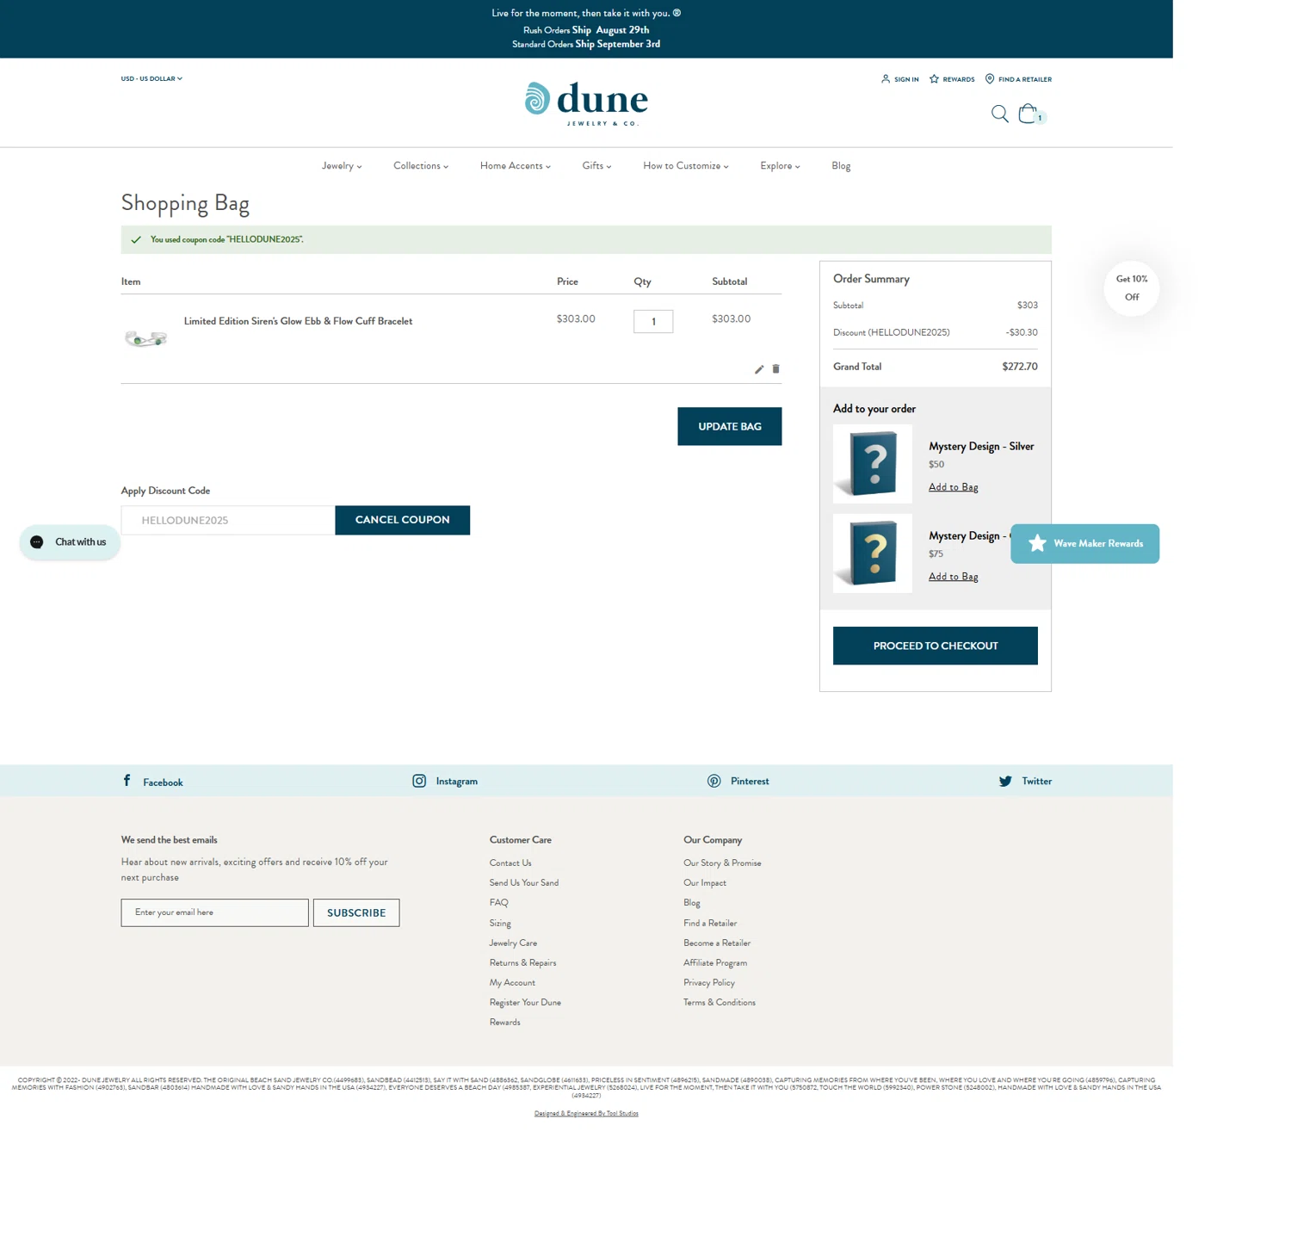Open the Wave Maker Rewards widget
Viewport: 1291px width, 1249px height.
pyautogui.click(x=1084, y=544)
